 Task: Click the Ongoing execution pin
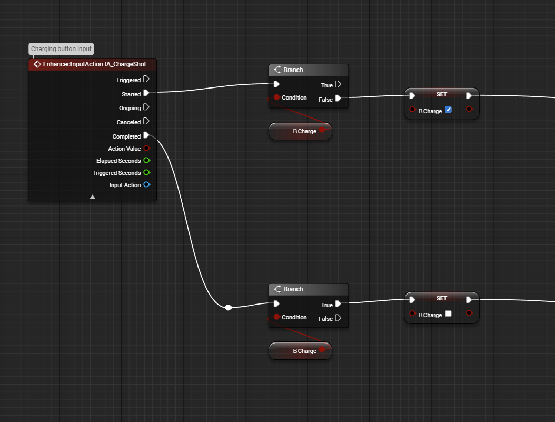[146, 107]
